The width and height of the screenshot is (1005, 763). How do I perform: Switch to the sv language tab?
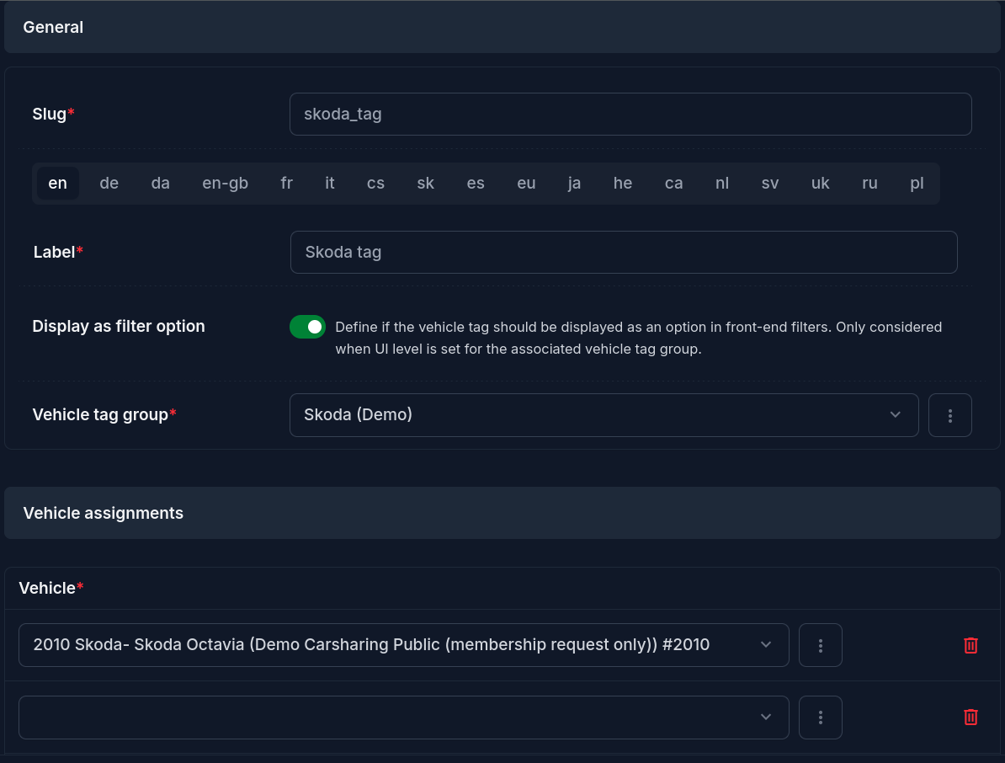[770, 184]
